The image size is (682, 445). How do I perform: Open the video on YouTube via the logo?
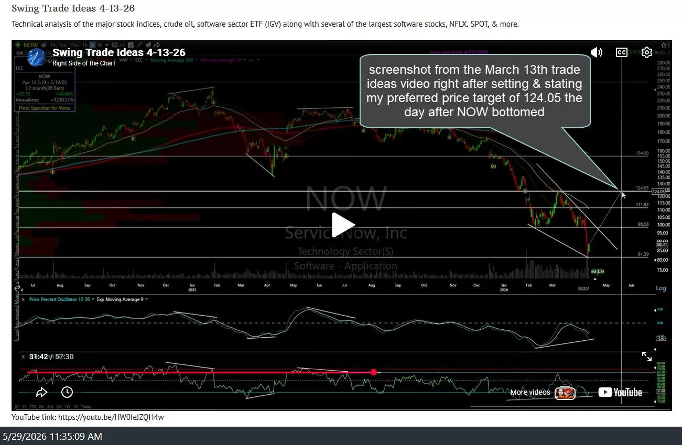tap(620, 392)
